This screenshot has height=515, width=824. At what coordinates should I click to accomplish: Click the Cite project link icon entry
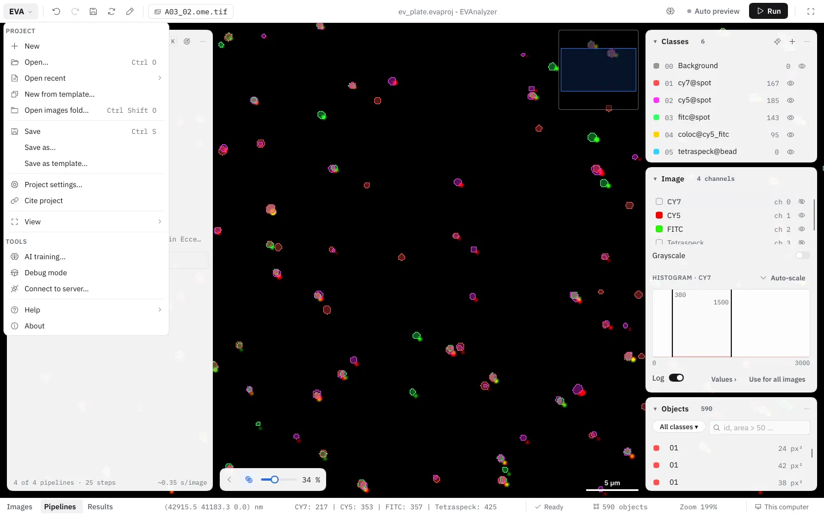tap(86, 201)
